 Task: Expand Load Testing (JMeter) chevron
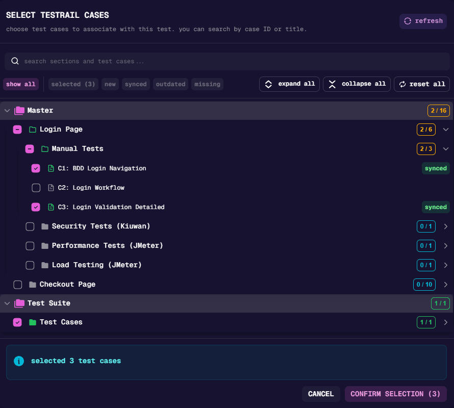point(446,265)
